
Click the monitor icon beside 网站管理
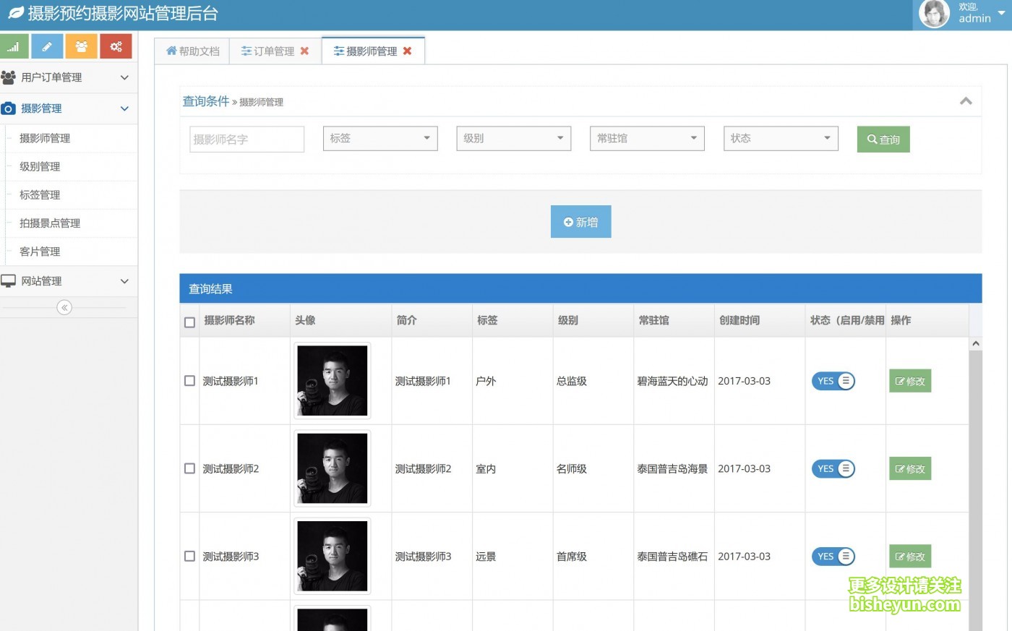(x=9, y=281)
